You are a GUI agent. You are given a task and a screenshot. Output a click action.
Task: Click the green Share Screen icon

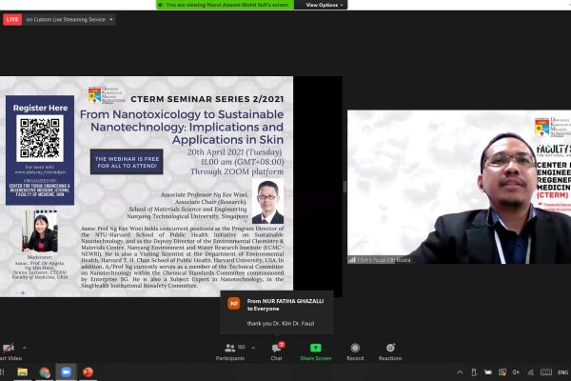315,351
